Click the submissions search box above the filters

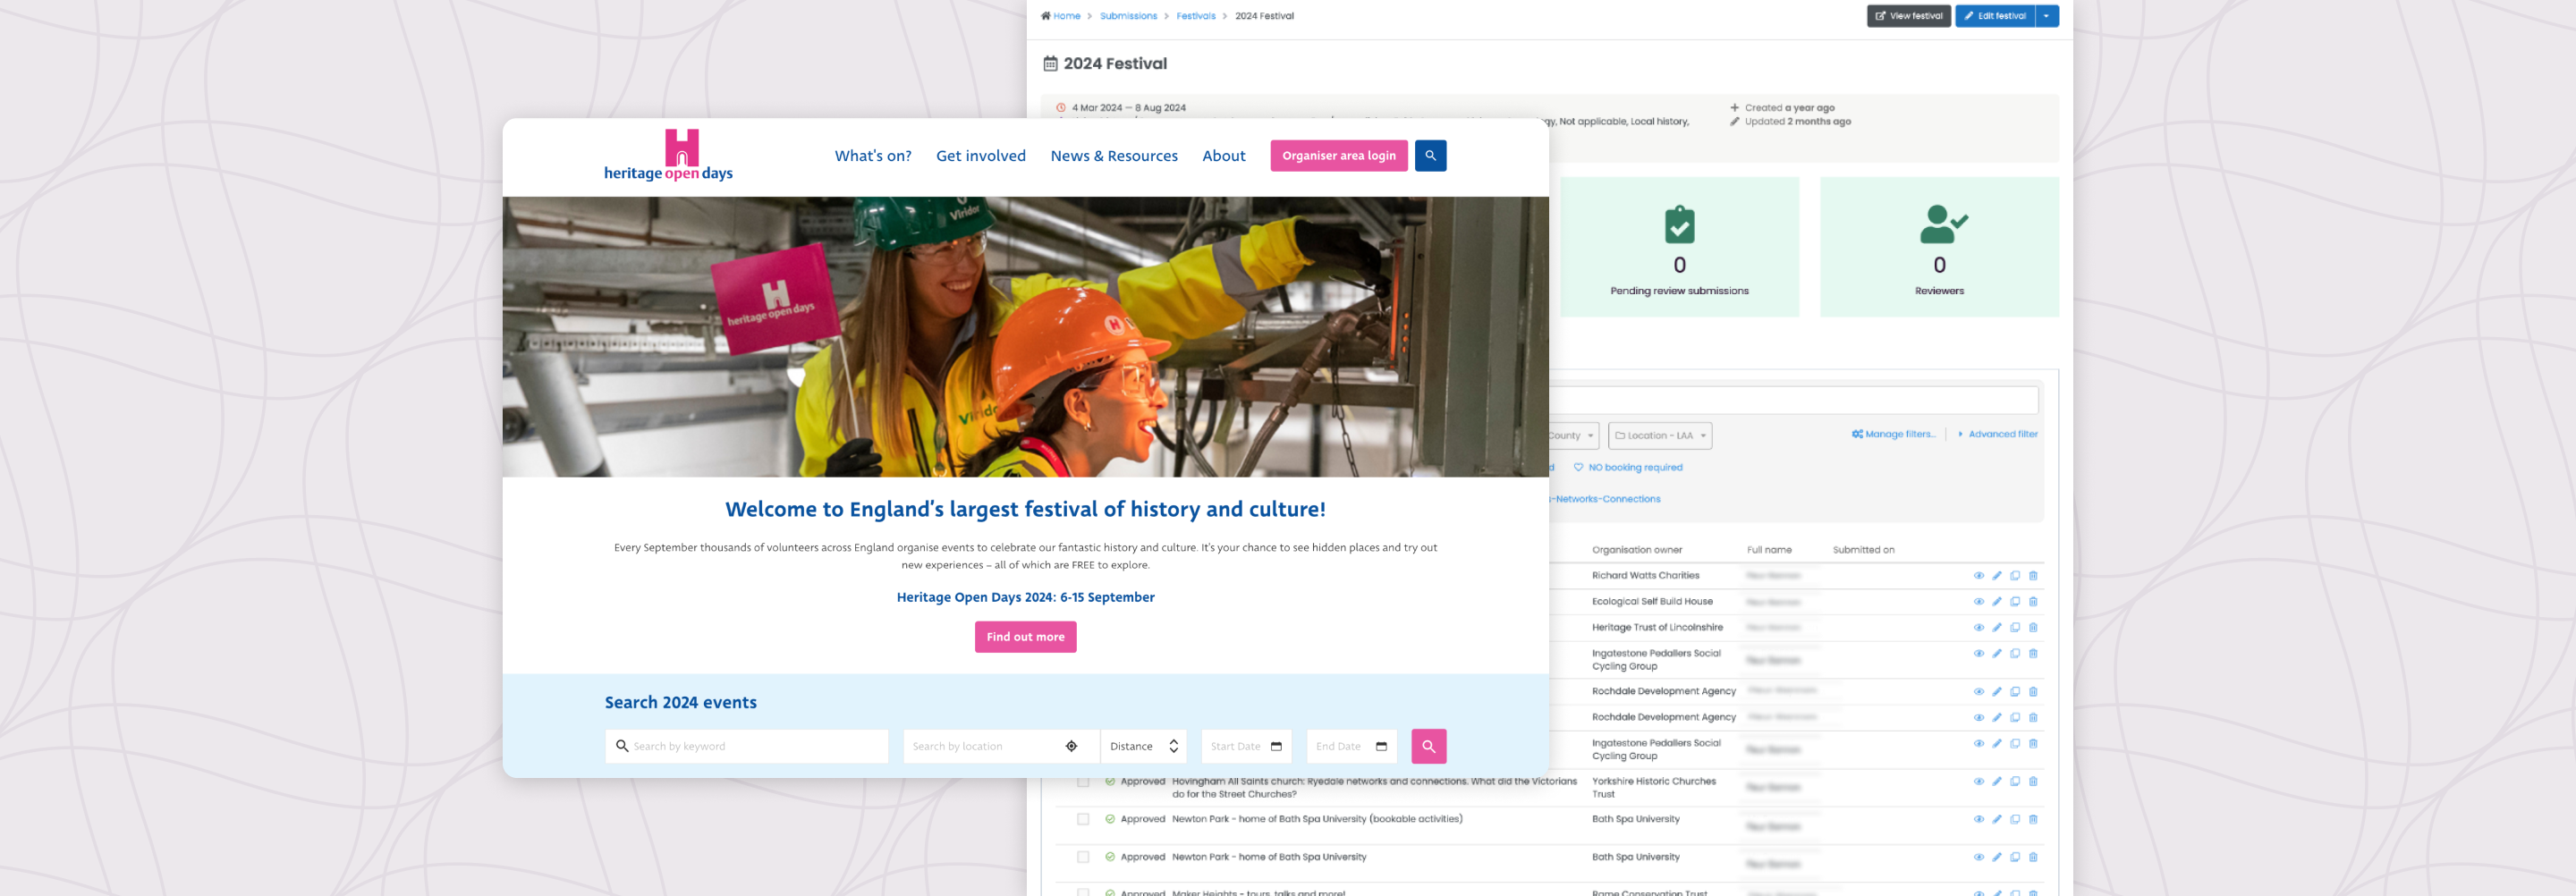coord(1793,400)
